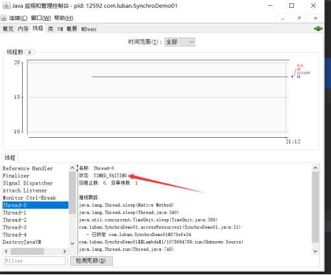Open the 时间范围 dropdown showing 全部
The height and width of the screenshot is (275, 331).
click(x=180, y=42)
